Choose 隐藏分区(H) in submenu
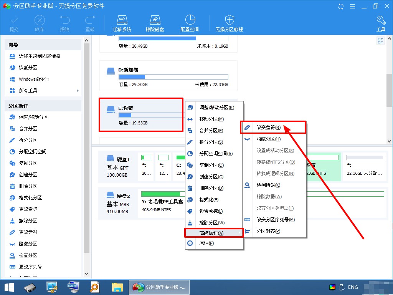The width and height of the screenshot is (393, 295). (x=275, y=139)
